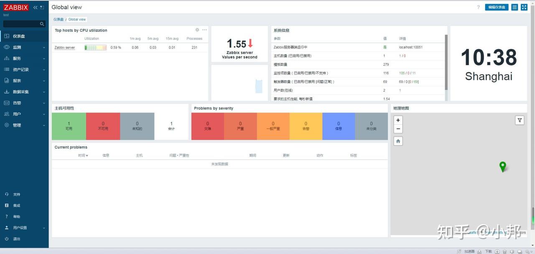Click the gray 未知的 unknown hosts tile

pyautogui.click(x=137, y=126)
